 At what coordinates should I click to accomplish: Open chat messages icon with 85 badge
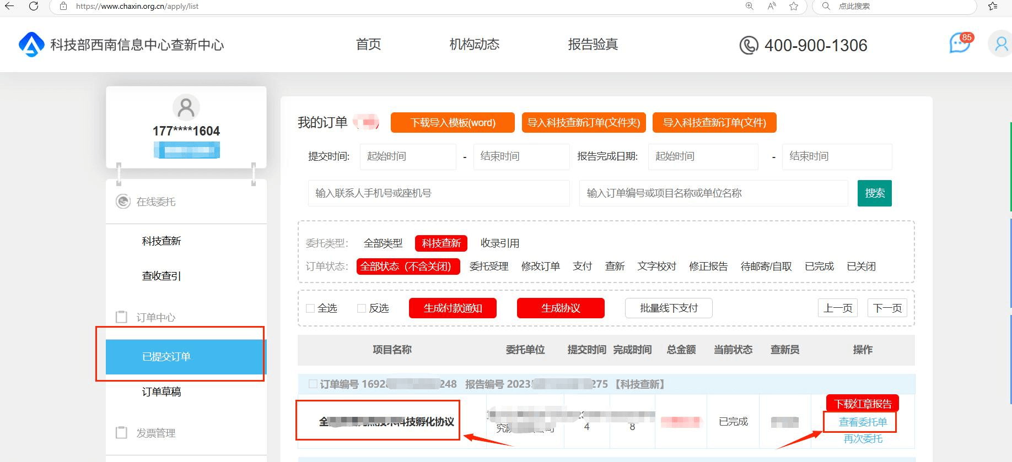pos(960,44)
